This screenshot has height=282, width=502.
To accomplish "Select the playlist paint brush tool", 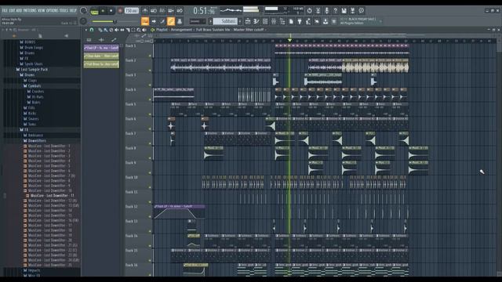I will [x=105, y=30].
